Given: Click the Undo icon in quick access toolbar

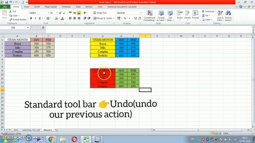Looking at the screenshot, I should pyautogui.click(x=11, y=2).
